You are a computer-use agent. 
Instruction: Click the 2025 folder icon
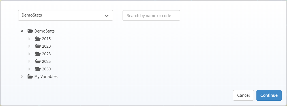click(x=38, y=61)
